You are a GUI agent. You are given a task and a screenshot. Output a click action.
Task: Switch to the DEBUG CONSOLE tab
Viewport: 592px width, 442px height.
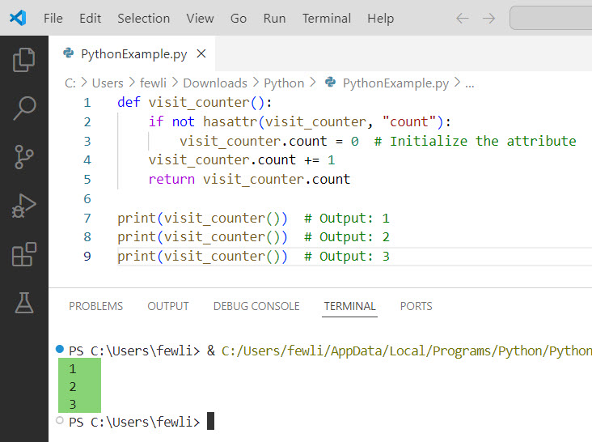tap(256, 306)
